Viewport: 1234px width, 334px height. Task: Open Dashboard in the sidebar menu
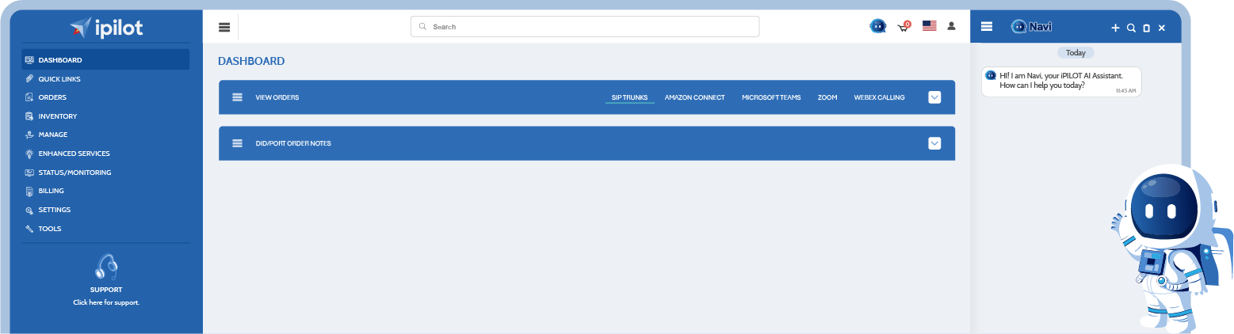tap(106, 60)
